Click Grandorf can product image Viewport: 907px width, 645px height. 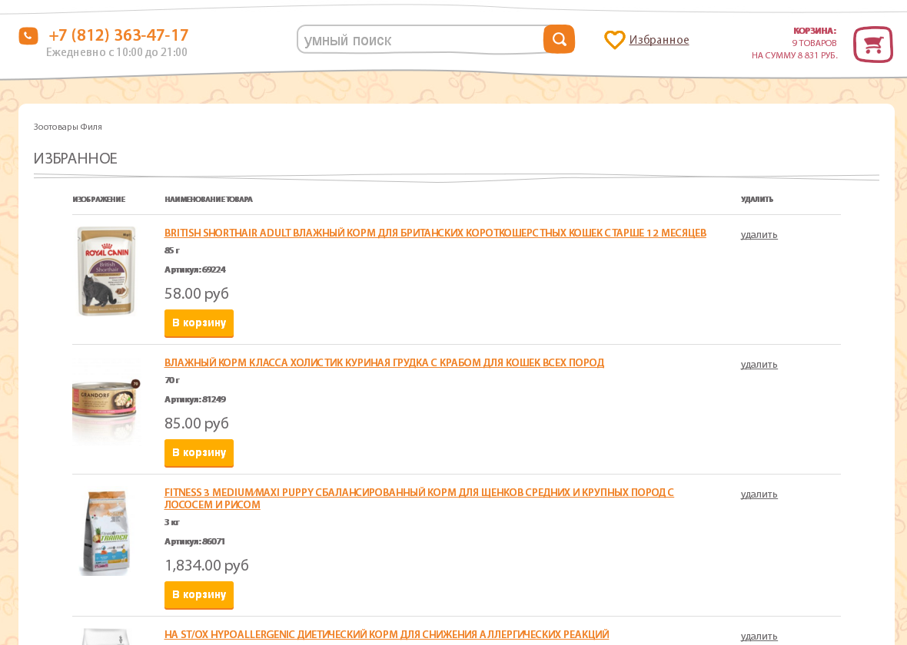[106, 401]
